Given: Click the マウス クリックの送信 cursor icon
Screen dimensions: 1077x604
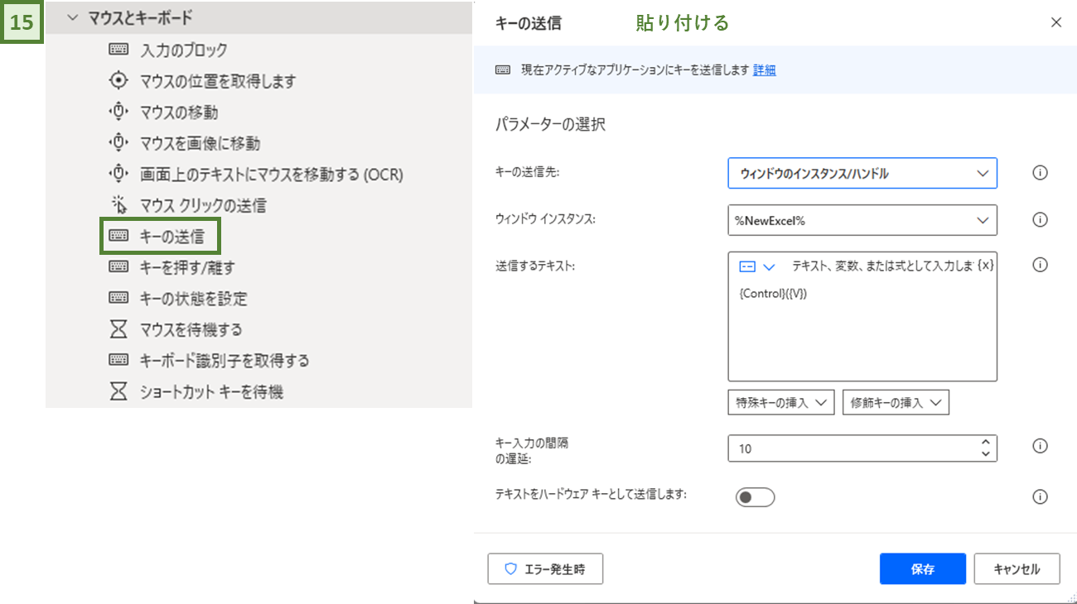Looking at the screenshot, I should click(x=118, y=205).
